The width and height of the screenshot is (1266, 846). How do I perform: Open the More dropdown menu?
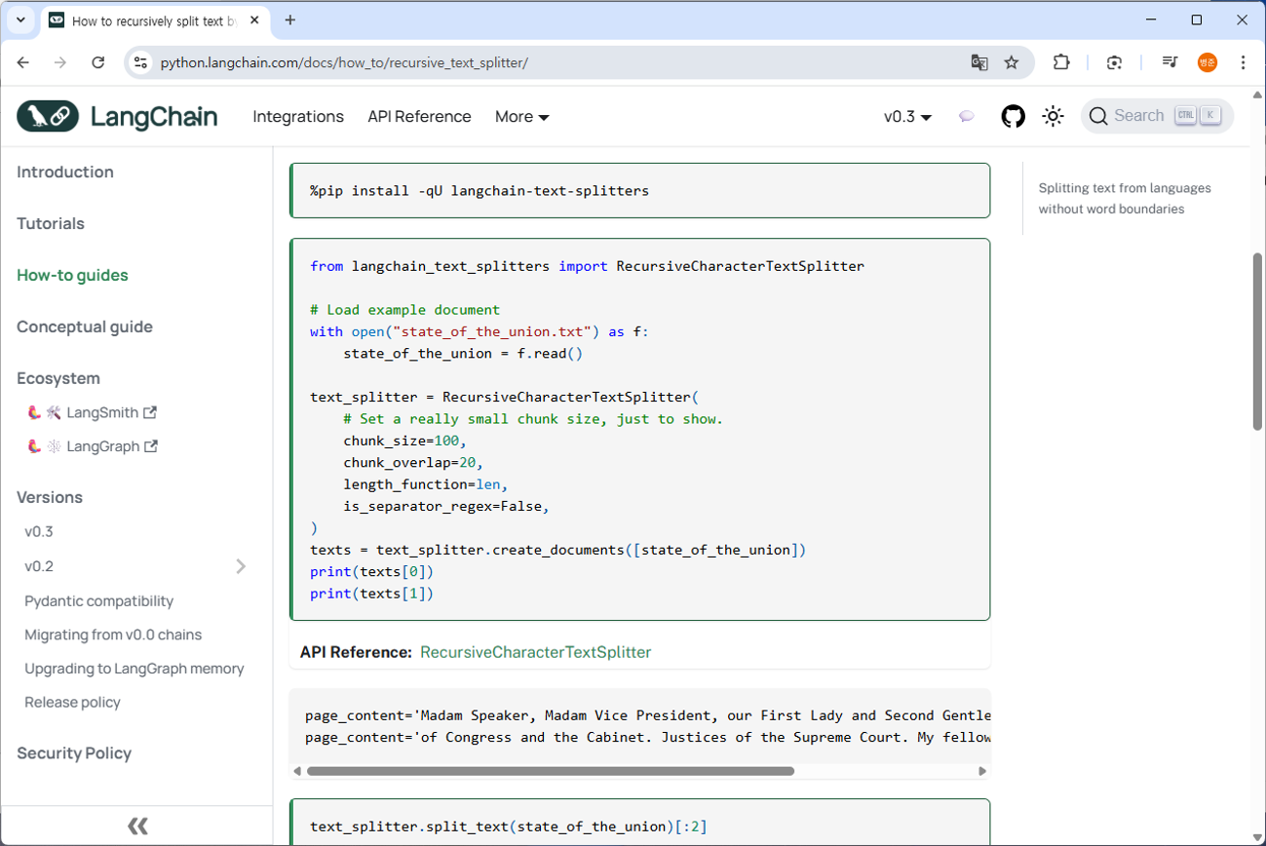pos(522,116)
